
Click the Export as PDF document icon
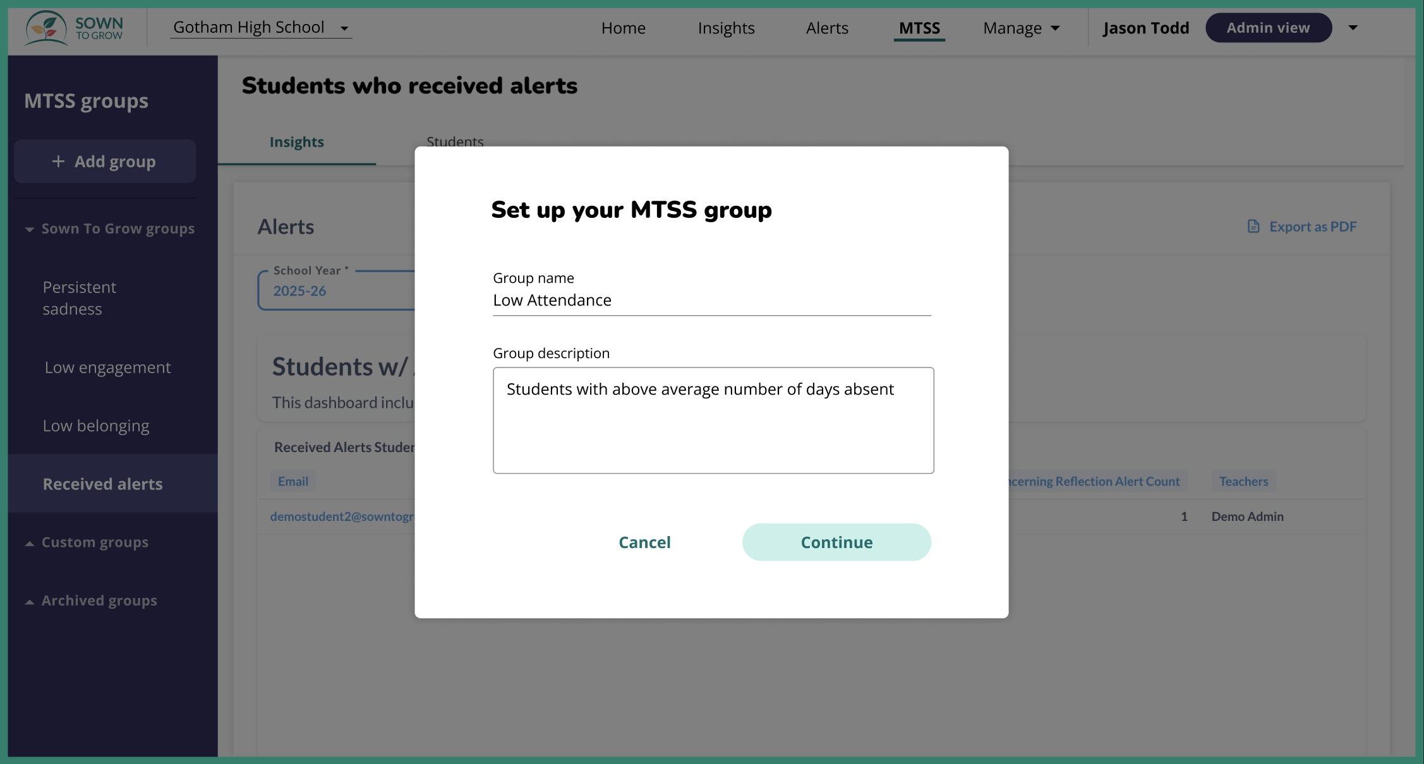[x=1253, y=227]
